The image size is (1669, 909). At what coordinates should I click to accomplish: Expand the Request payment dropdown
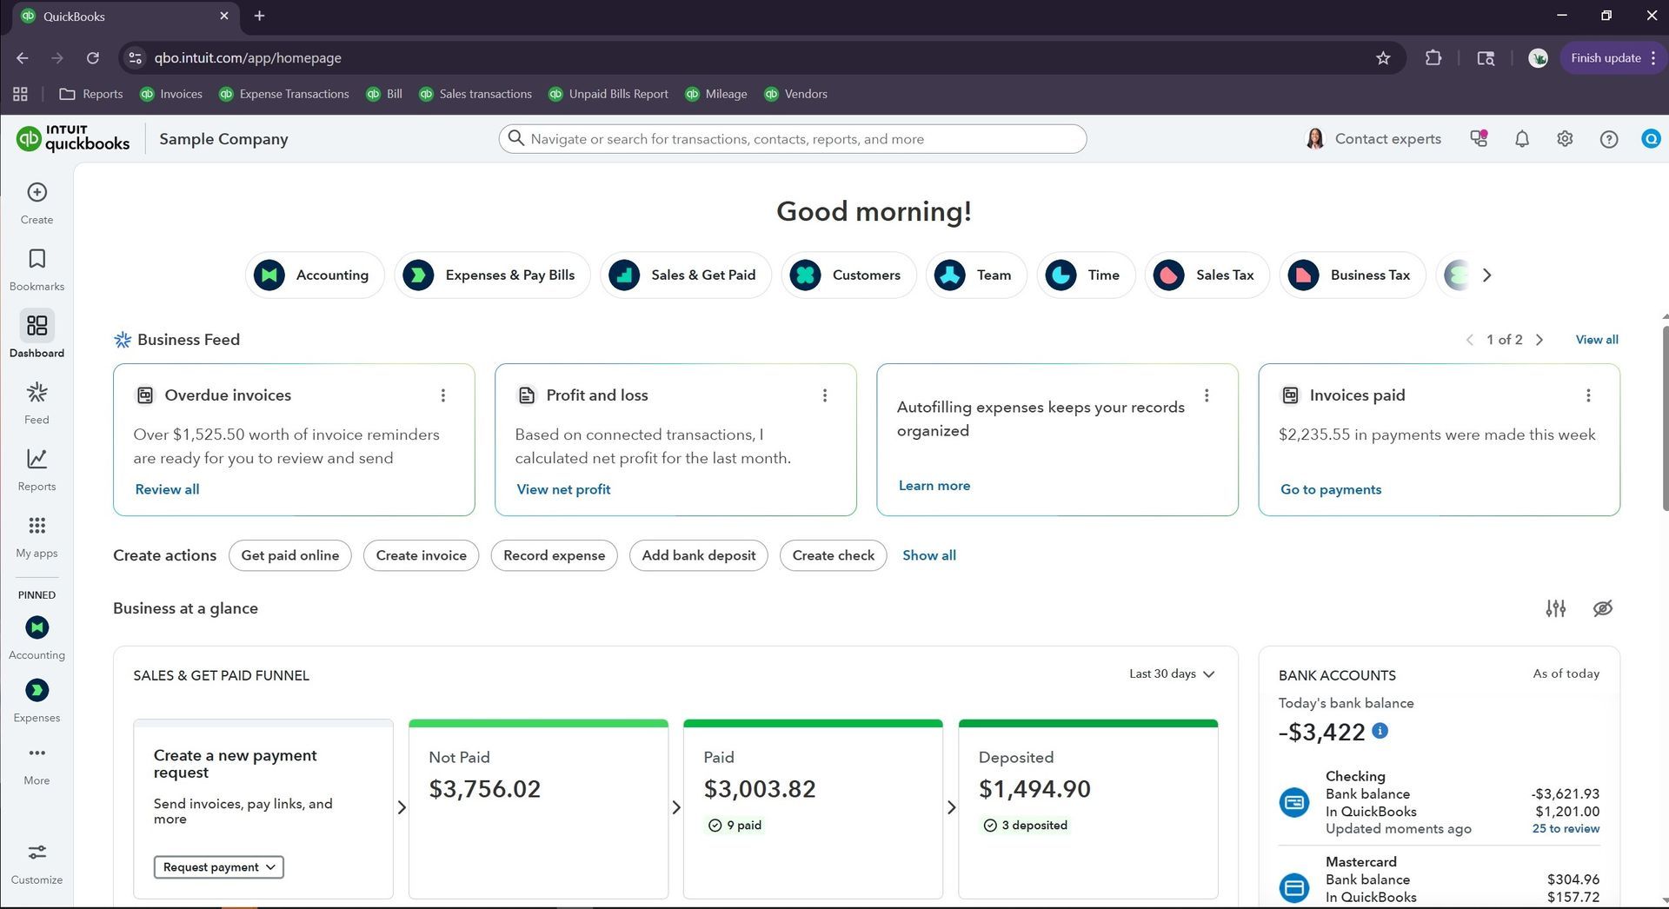[219, 867]
